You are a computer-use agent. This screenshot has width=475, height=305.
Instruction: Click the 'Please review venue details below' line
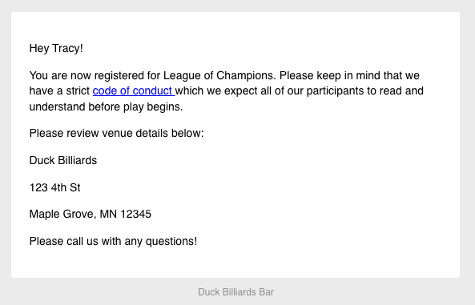[117, 133]
